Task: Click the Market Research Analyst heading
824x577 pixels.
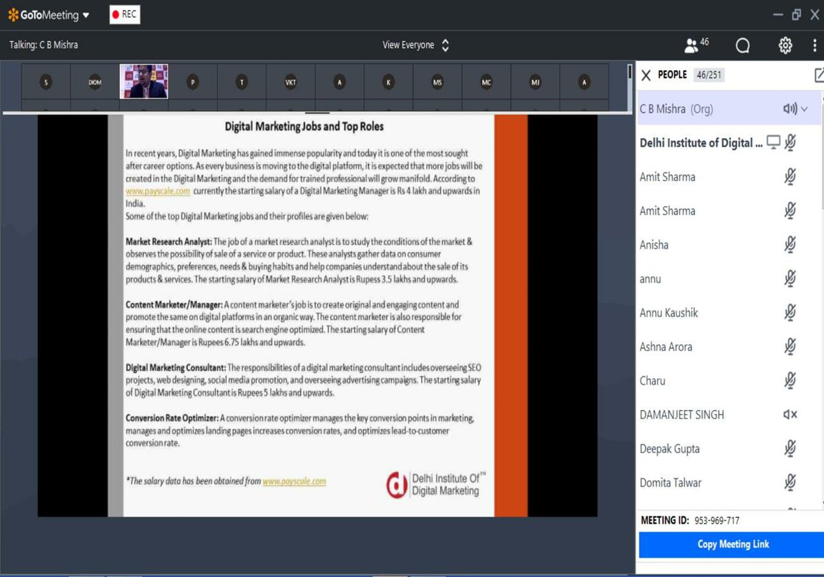Action: point(168,242)
